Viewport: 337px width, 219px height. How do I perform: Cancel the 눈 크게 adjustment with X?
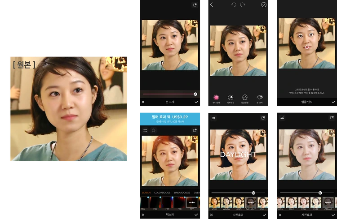click(x=143, y=102)
